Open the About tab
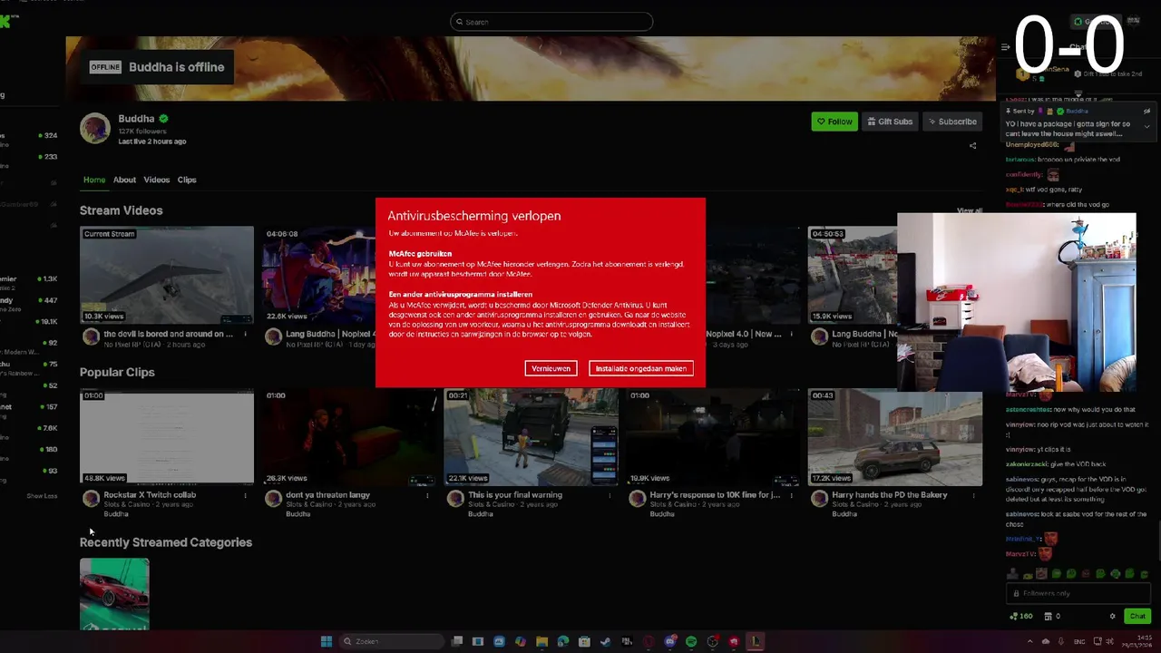 (124, 180)
